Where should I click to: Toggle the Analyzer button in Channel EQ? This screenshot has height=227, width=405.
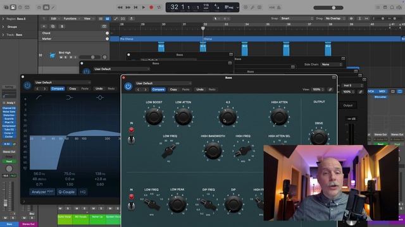tap(42, 192)
